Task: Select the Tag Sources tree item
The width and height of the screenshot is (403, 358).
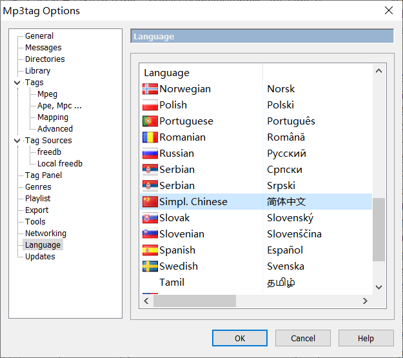Action: coord(48,141)
